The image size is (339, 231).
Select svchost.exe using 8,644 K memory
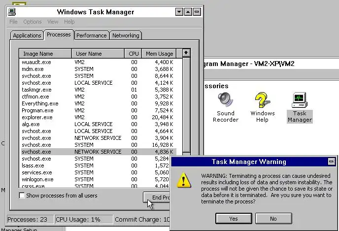(99, 76)
